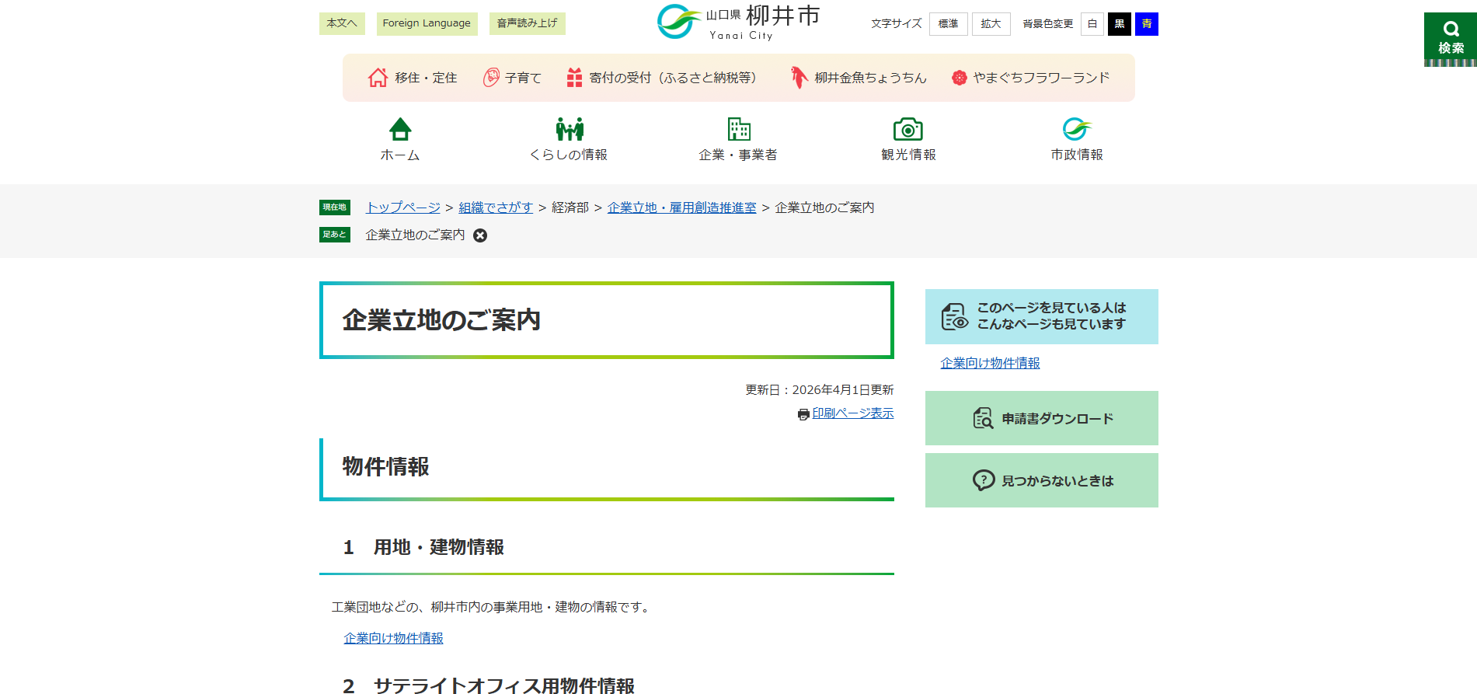
Task: Click the document search icon on 申請書ダウンロード
Action: point(983,418)
